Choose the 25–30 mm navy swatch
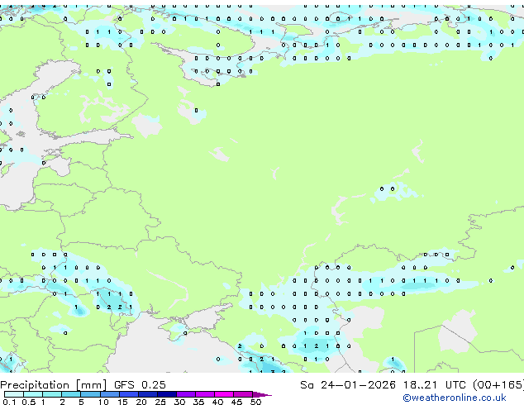The image size is (524, 405). (166, 394)
